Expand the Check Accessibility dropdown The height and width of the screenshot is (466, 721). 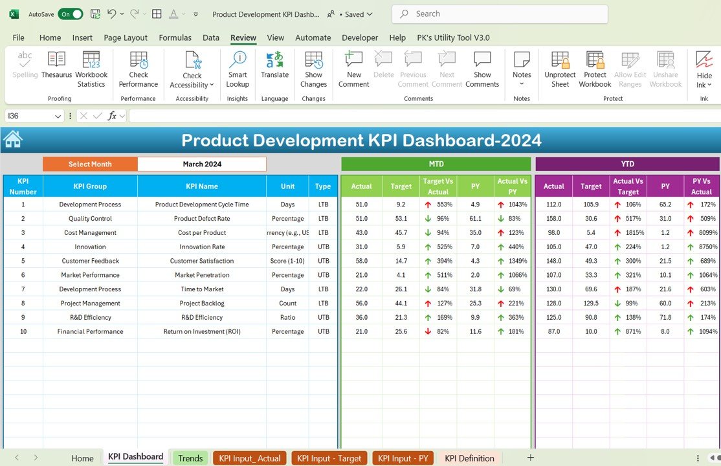point(192,85)
